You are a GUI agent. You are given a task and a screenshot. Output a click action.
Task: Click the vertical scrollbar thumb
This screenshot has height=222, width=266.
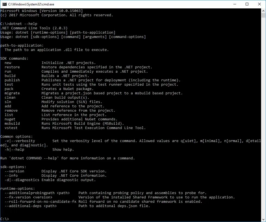point(263,15)
